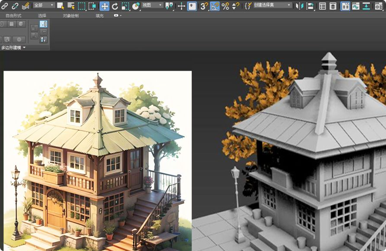This screenshot has height=251, width=386.
Task: Select the Move transform tool
Action: (104, 6)
